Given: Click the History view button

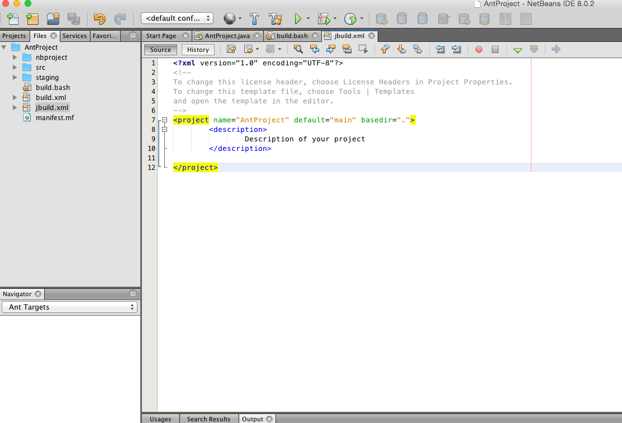Looking at the screenshot, I should click(198, 50).
